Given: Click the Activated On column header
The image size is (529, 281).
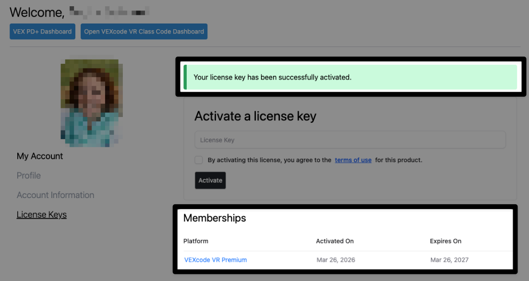Looking at the screenshot, I should (x=335, y=241).
